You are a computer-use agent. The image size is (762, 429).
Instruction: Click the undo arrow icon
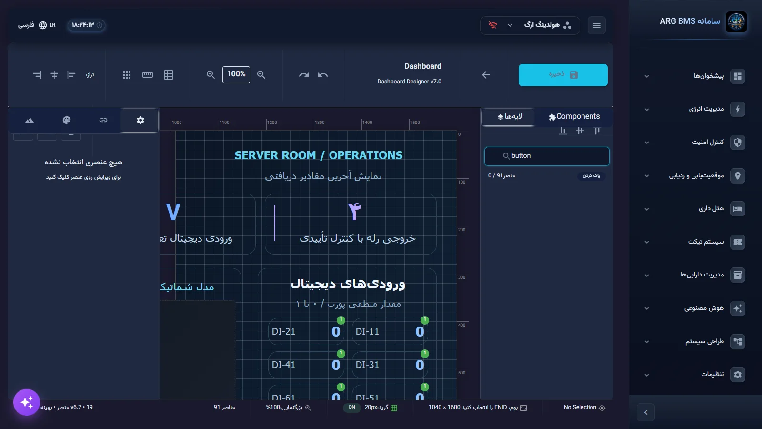[x=323, y=75]
